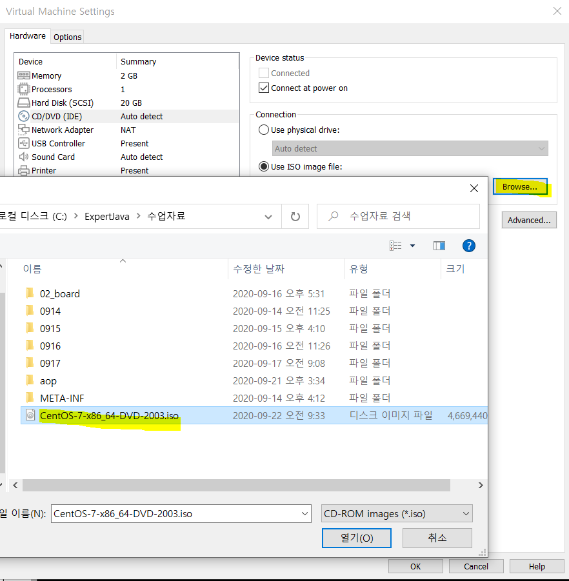
Task: Click the 수업자료 검색 search field
Action: click(398, 217)
